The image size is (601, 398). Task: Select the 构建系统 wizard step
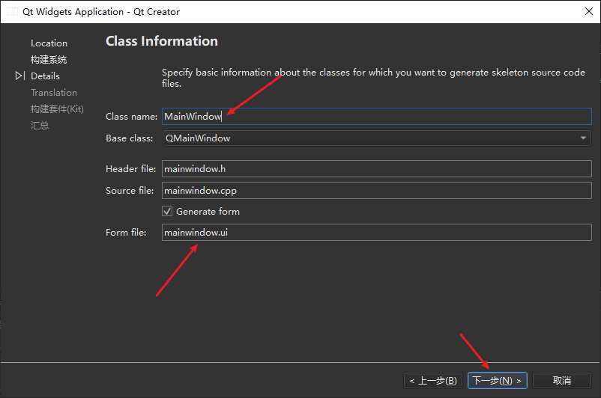[49, 60]
